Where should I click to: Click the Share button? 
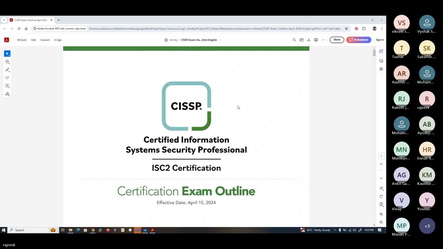pos(337,40)
